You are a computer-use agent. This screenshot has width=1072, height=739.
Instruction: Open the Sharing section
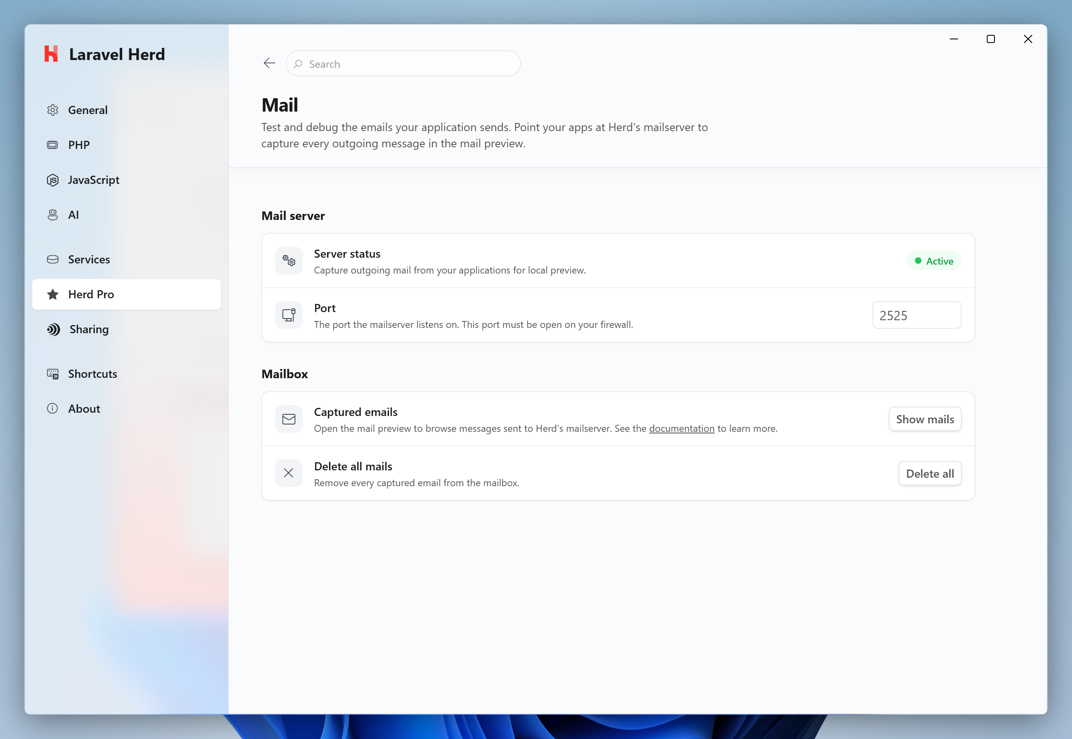127,329
